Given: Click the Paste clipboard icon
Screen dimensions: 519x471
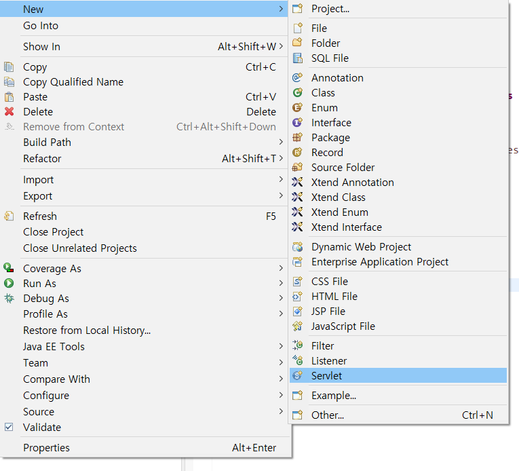Looking at the screenshot, I should point(9,97).
